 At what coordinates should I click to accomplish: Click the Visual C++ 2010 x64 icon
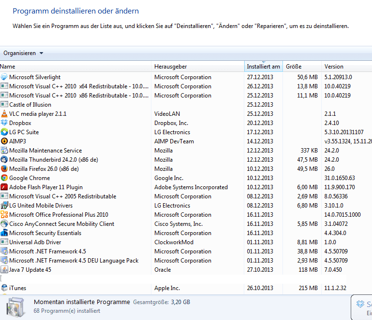pyautogui.click(x=4, y=86)
